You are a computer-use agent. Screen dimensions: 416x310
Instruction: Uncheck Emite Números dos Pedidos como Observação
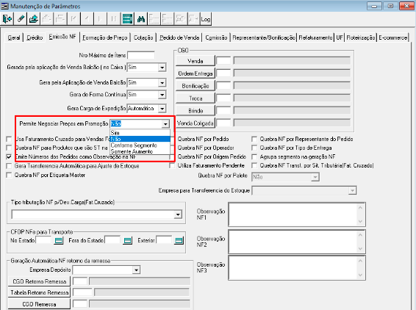(x=9, y=156)
